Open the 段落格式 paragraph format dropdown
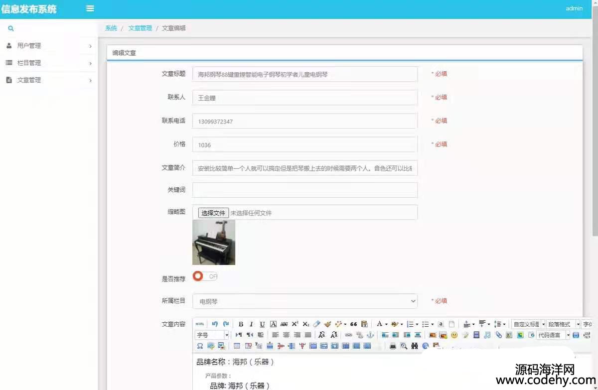 (563, 324)
